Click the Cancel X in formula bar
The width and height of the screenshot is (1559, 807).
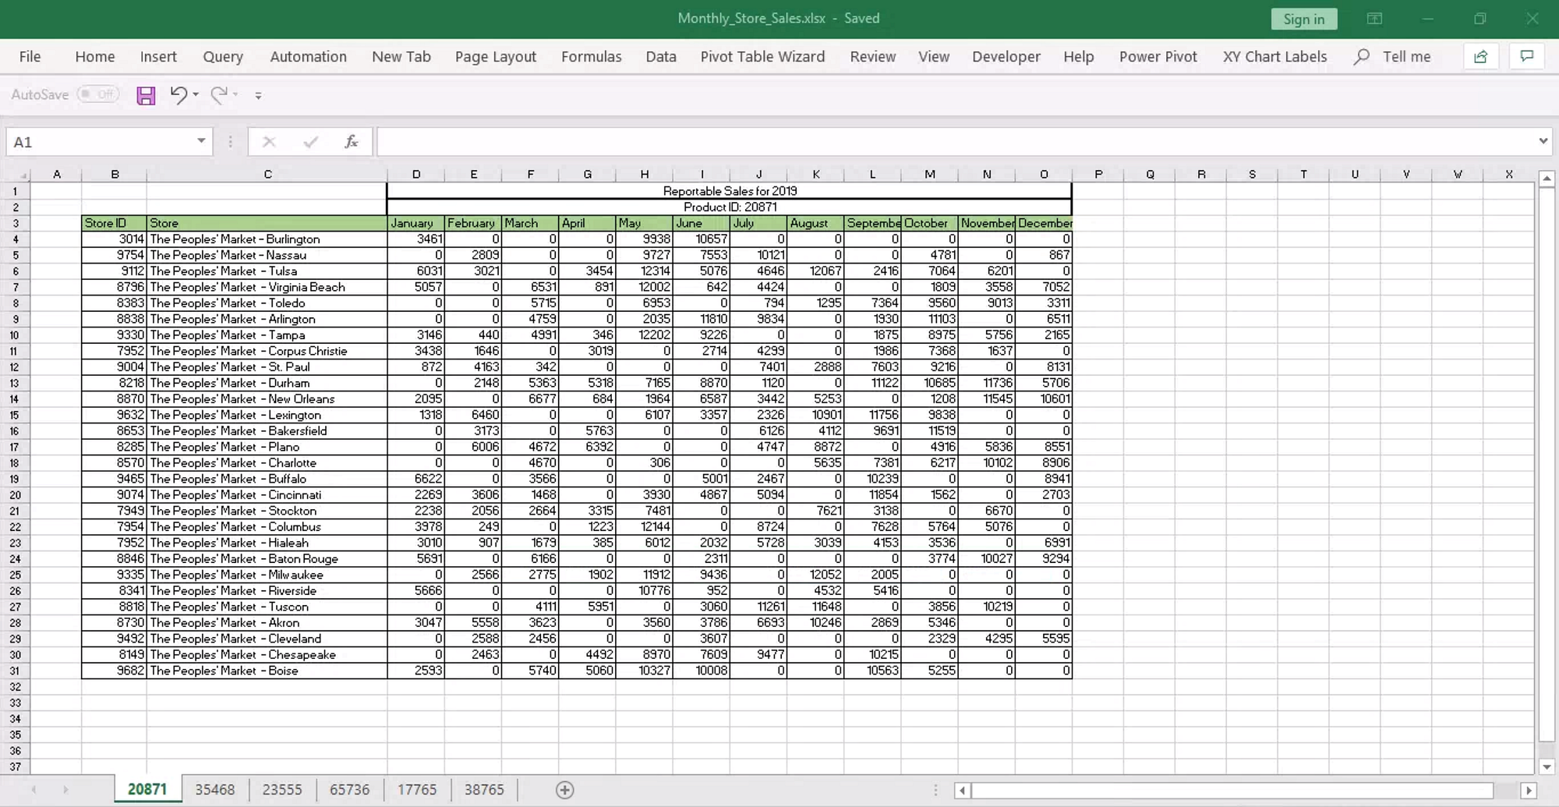pyautogui.click(x=269, y=141)
